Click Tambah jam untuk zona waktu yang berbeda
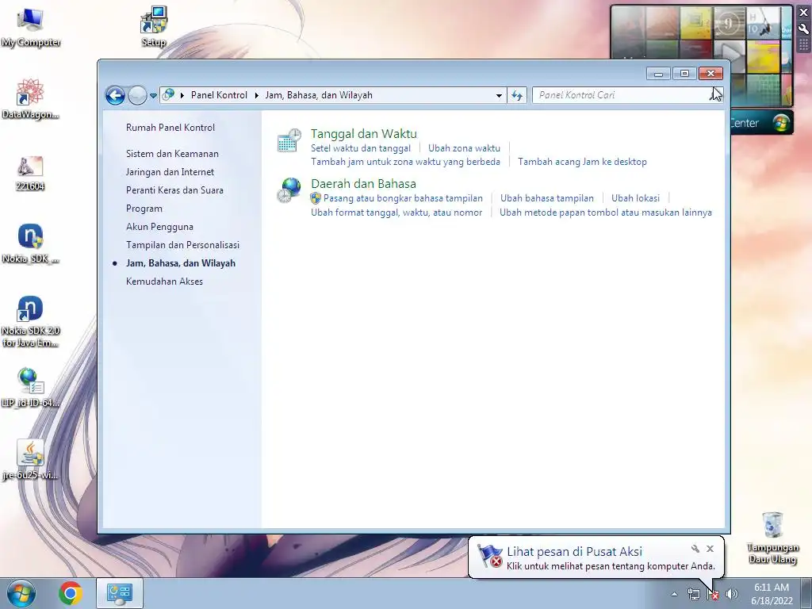The image size is (812, 609). (405, 162)
